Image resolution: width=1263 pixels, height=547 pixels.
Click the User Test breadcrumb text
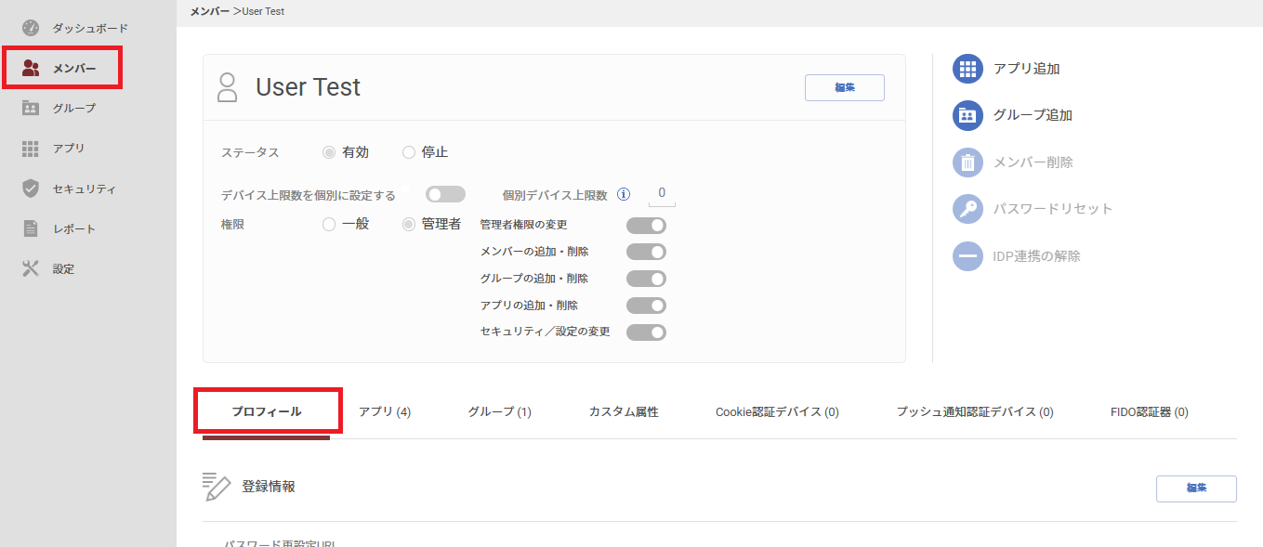tap(263, 11)
